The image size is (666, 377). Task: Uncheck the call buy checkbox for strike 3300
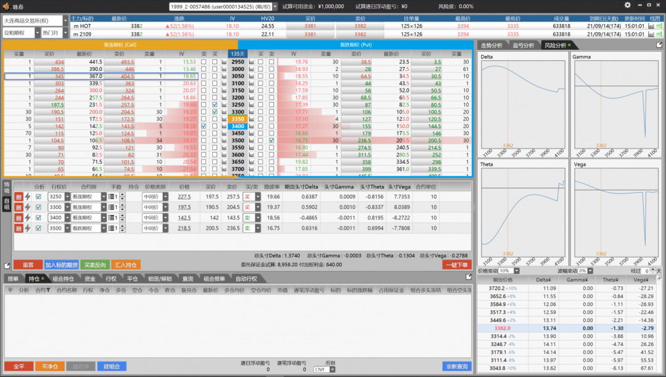point(215,112)
